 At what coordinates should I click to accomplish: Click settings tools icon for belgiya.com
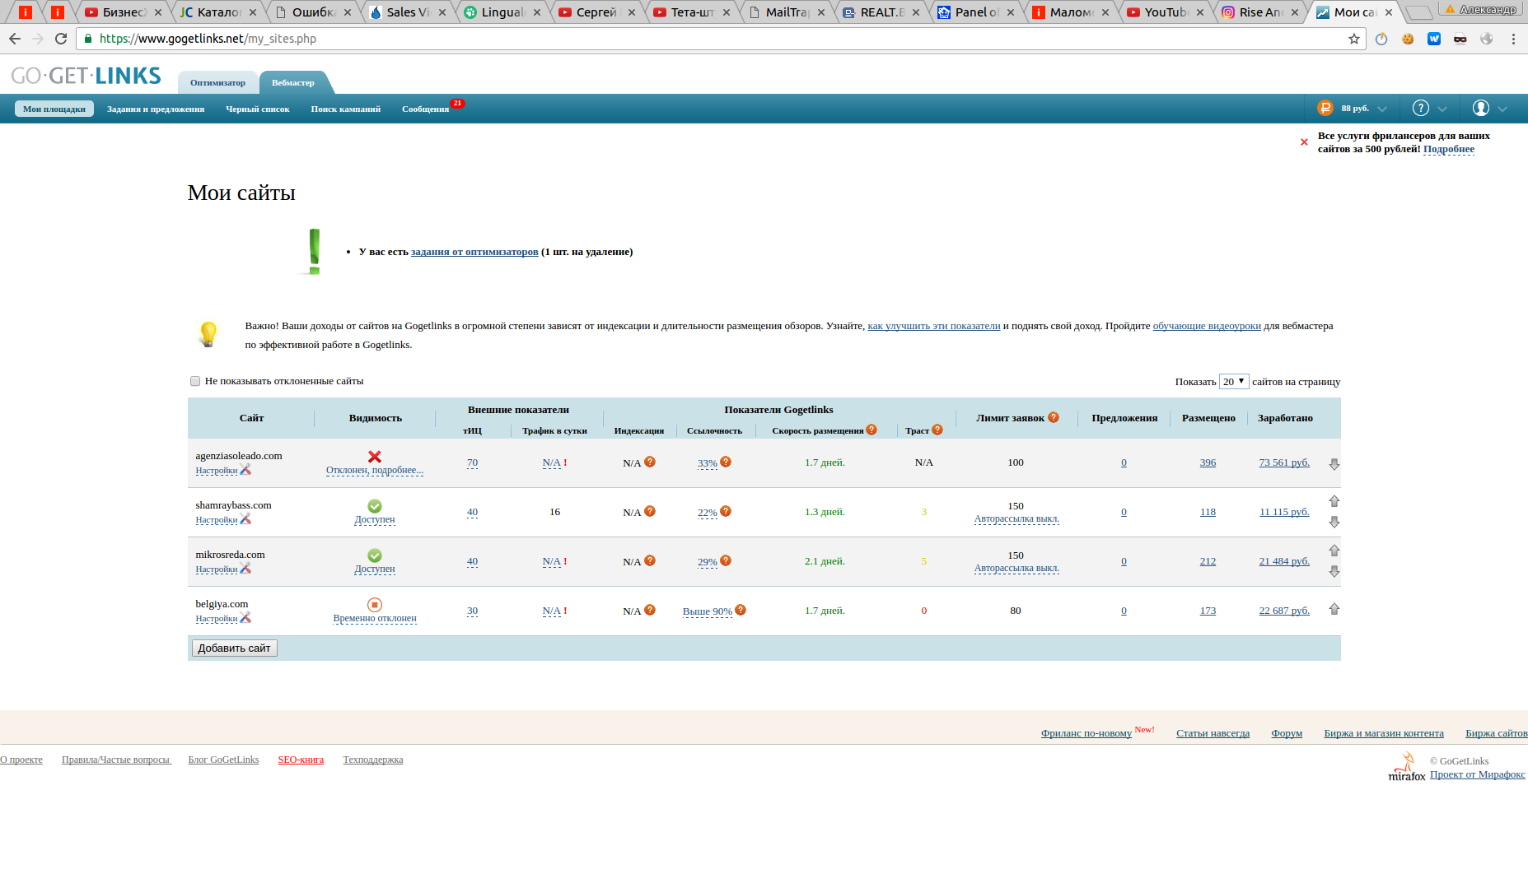[245, 618]
